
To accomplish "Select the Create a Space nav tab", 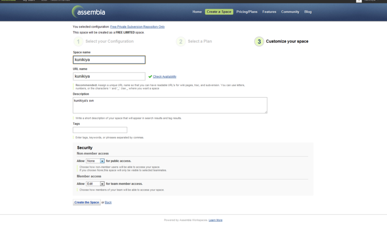I will [219, 12].
